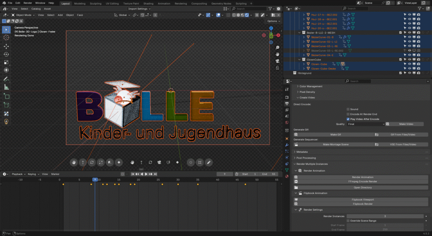432x236 pixels.
Task: Open the Scene properties tab
Action: [x=287, y=117]
